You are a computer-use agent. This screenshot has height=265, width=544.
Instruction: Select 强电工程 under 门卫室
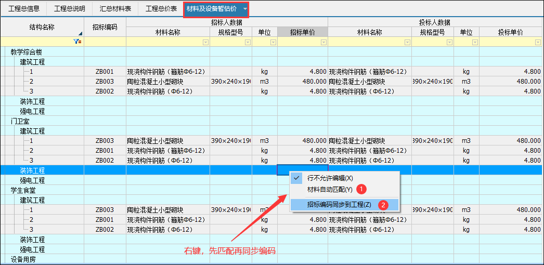pyautogui.click(x=32, y=180)
